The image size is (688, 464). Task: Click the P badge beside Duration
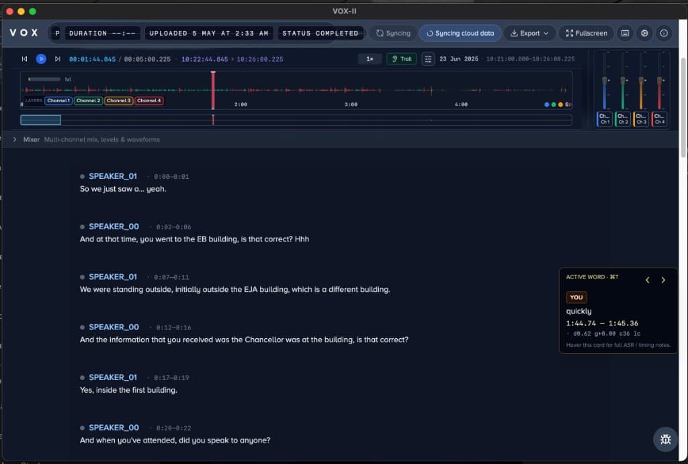point(57,34)
